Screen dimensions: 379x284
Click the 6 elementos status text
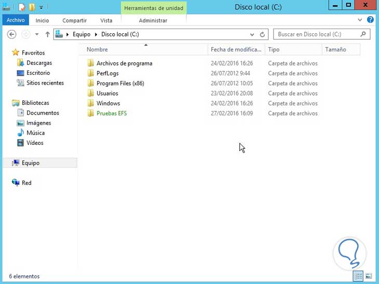pos(24,276)
